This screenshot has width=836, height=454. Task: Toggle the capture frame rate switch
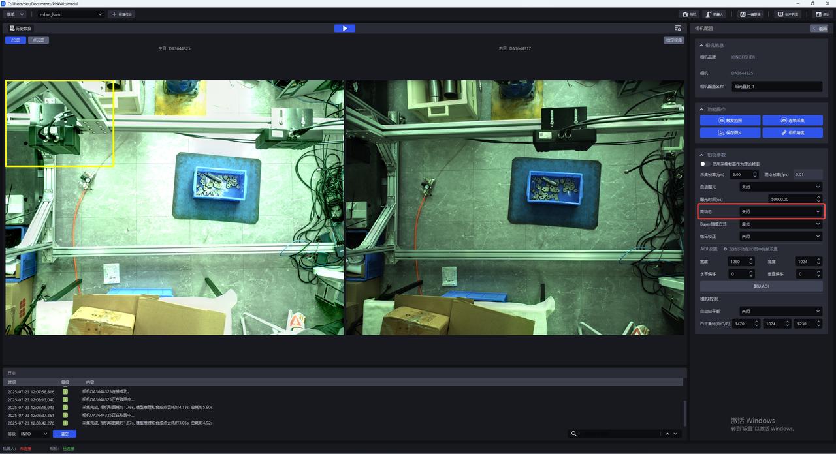(705, 164)
